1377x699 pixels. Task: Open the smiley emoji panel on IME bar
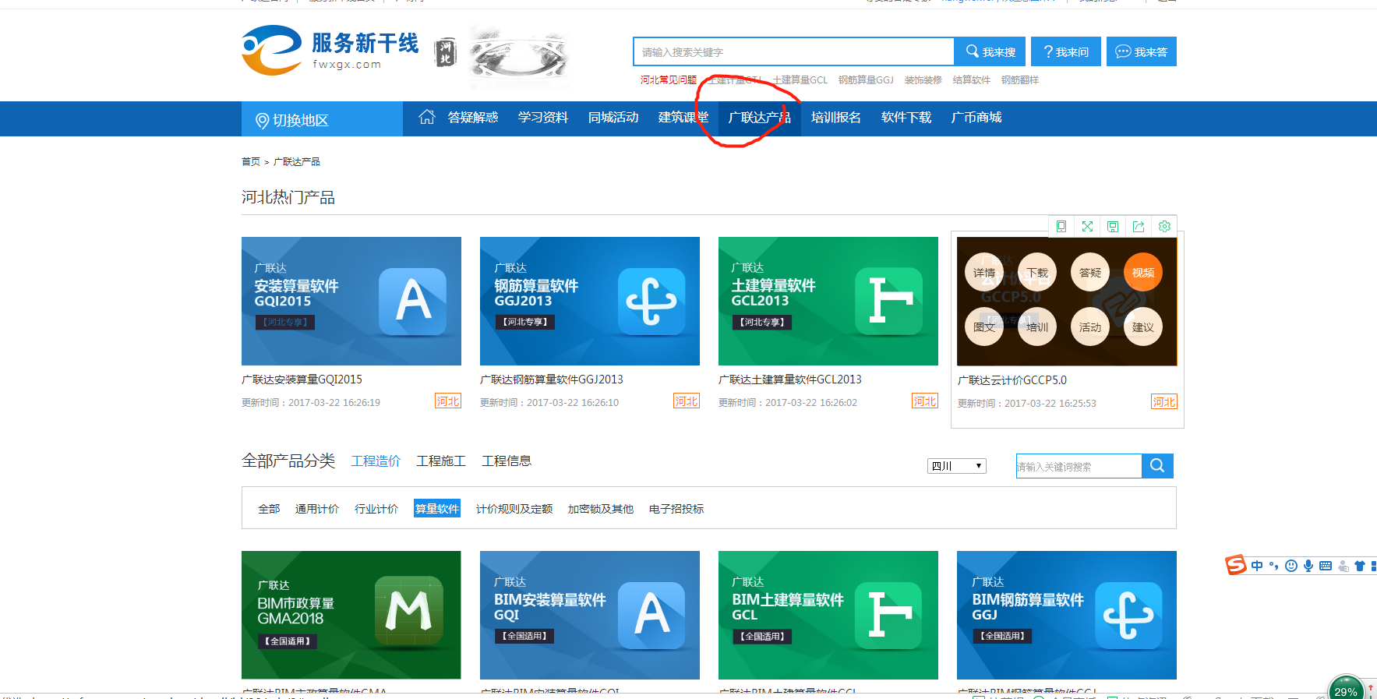tap(1291, 566)
